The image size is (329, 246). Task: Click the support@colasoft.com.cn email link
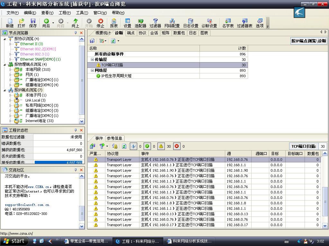coord(27,205)
